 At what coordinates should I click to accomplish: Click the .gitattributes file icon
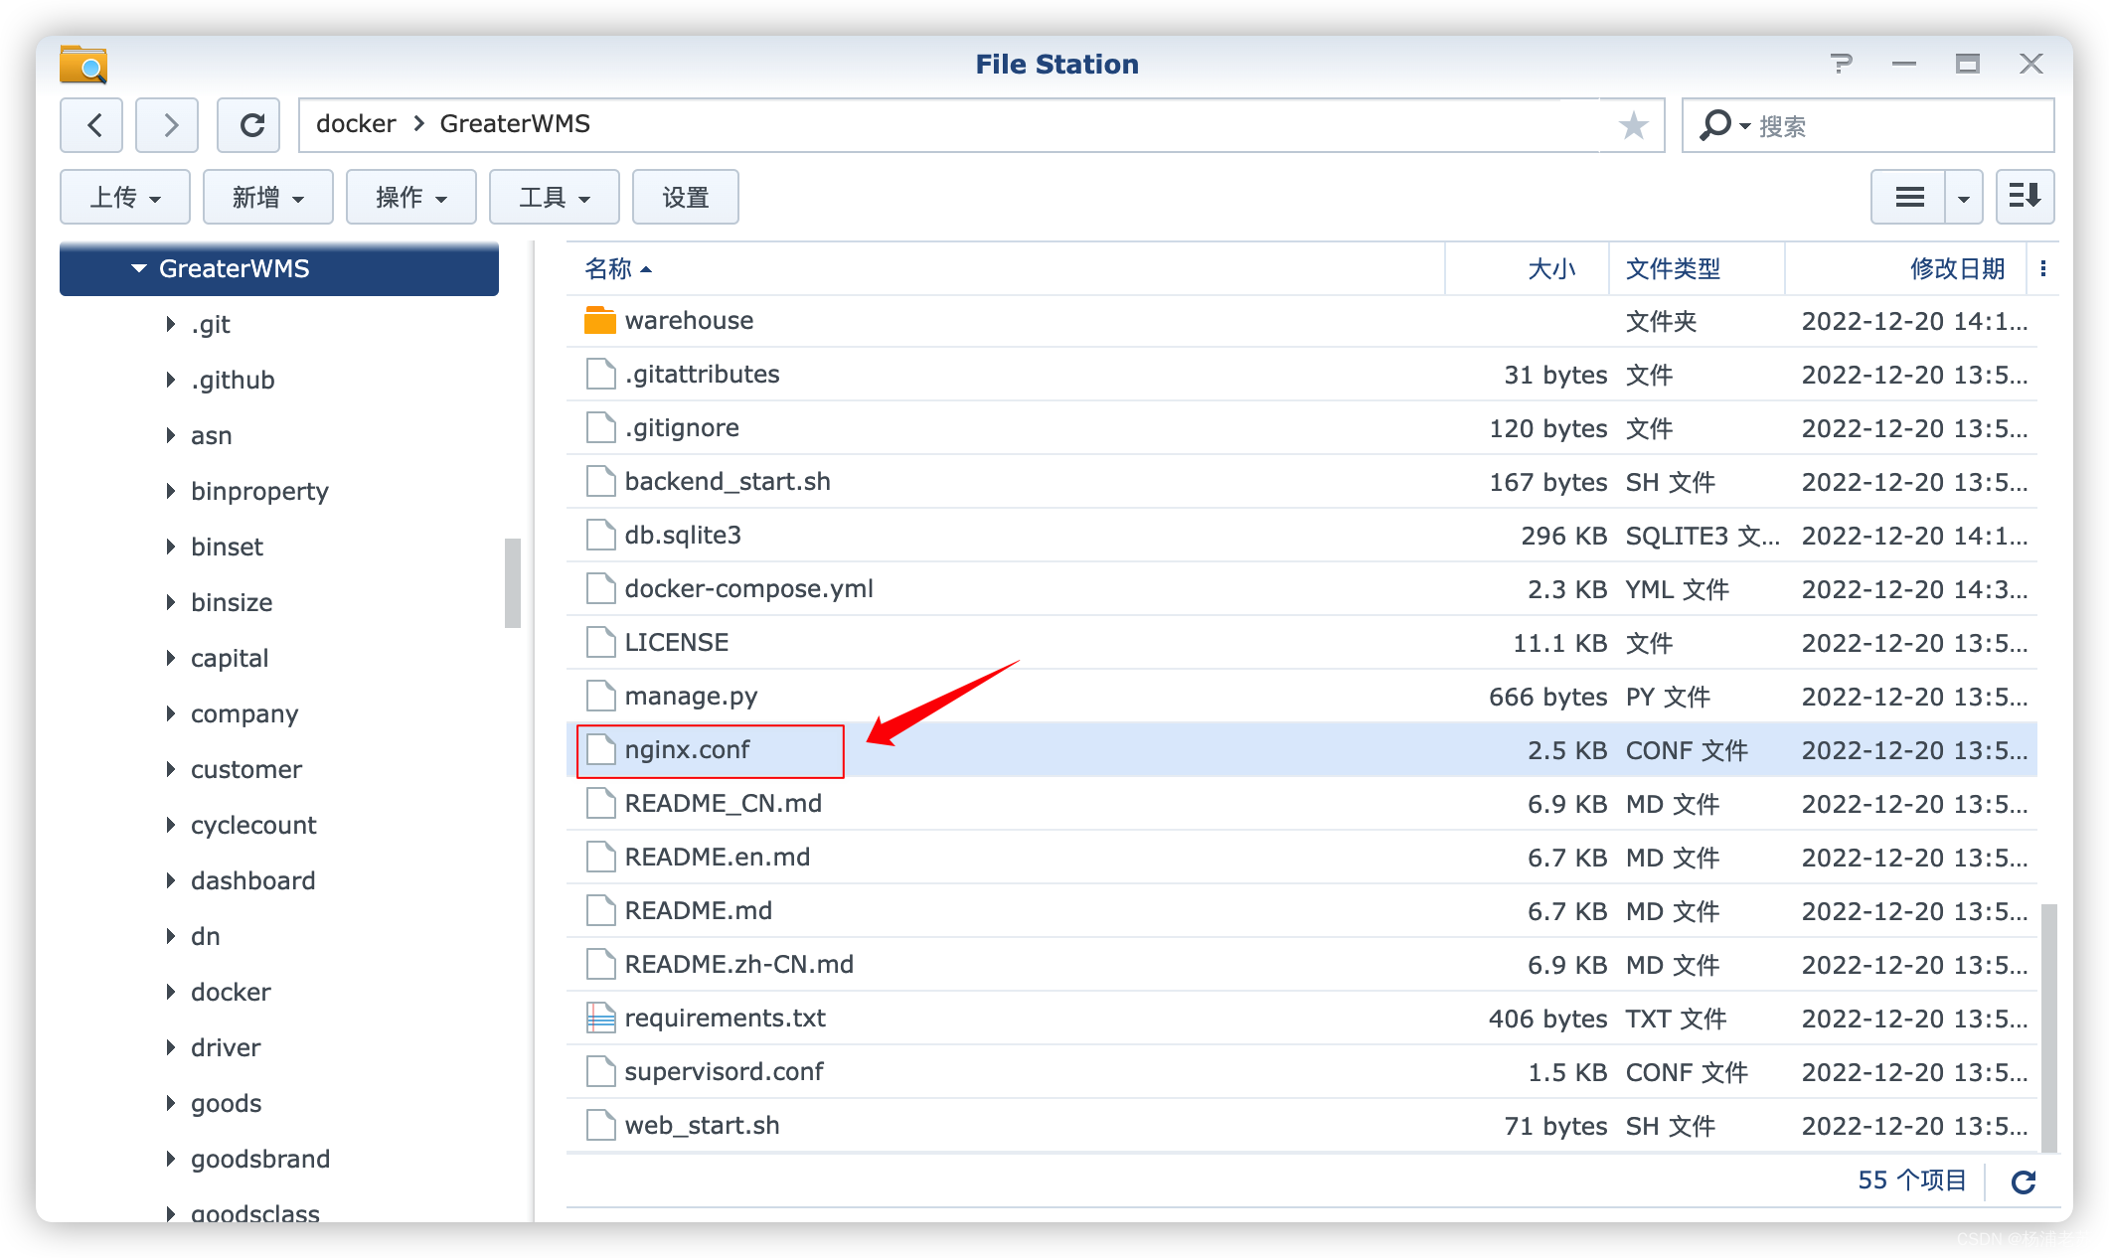[x=600, y=374]
